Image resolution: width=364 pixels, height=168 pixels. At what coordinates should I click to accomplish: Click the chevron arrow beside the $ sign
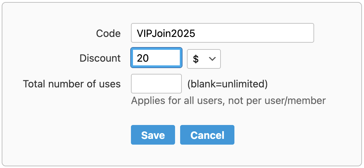click(212, 59)
